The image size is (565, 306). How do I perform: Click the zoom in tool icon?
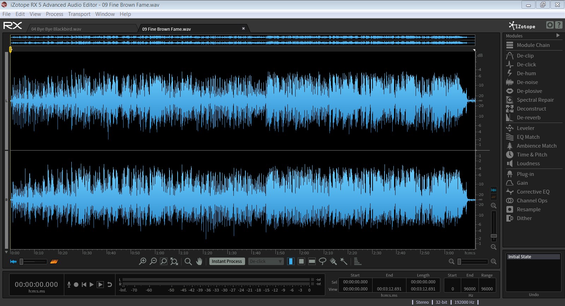142,261
